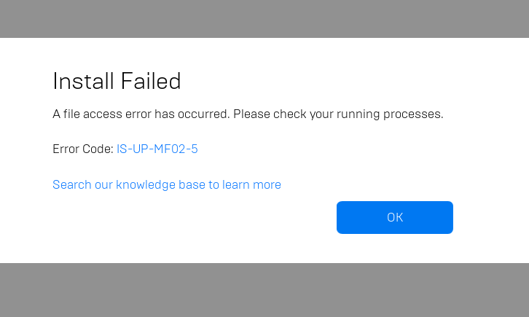The width and height of the screenshot is (529, 317).
Task: Acknowledge the error by clicking OK
Action: click(x=395, y=217)
